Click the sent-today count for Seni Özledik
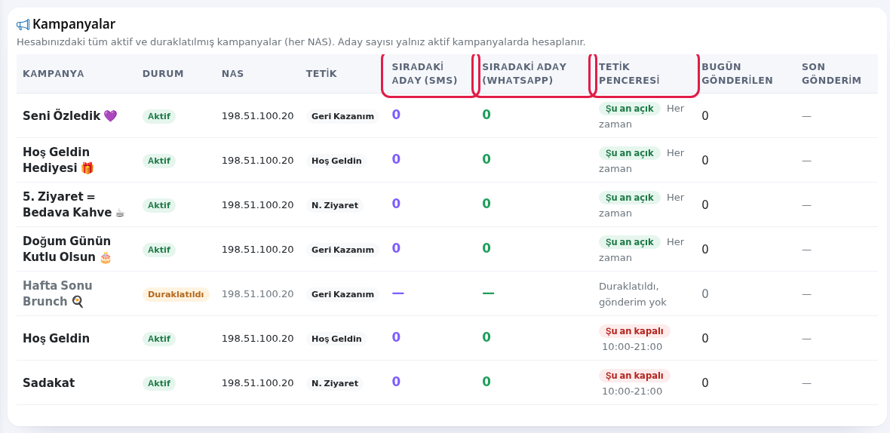This screenshot has width=890, height=433. pyautogui.click(x=705, y=115)
